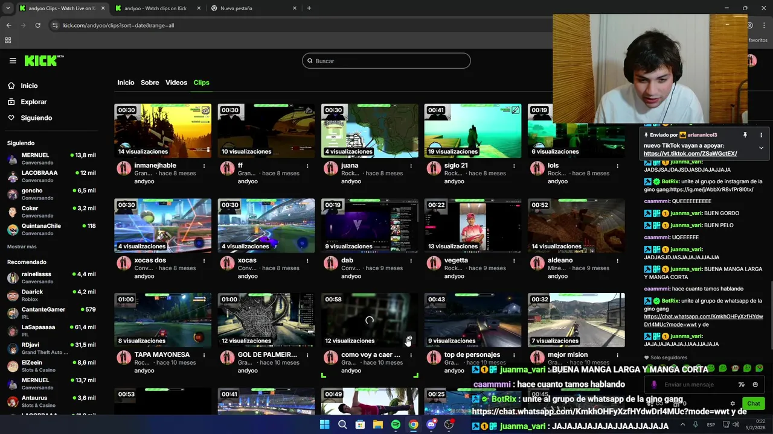The height and width of the screenshot is (434, 773).
Task: Click the taskbar search icon
Action: [x=342, y=424]
